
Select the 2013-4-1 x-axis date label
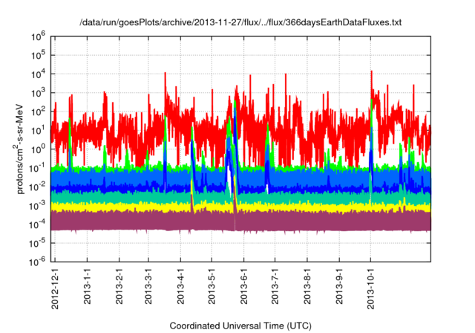point(180,285)
